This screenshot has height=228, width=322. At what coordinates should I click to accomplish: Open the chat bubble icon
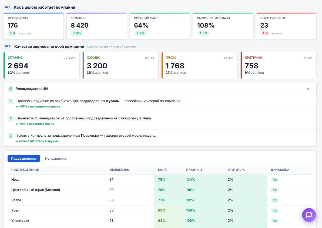pyautogui.click(x=309, y=215)
